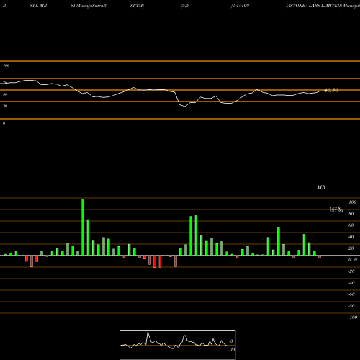Viewport: 360px width, 360px height.
Task: Click the 80 label on MR axis
Action: [x=351, y=214]
